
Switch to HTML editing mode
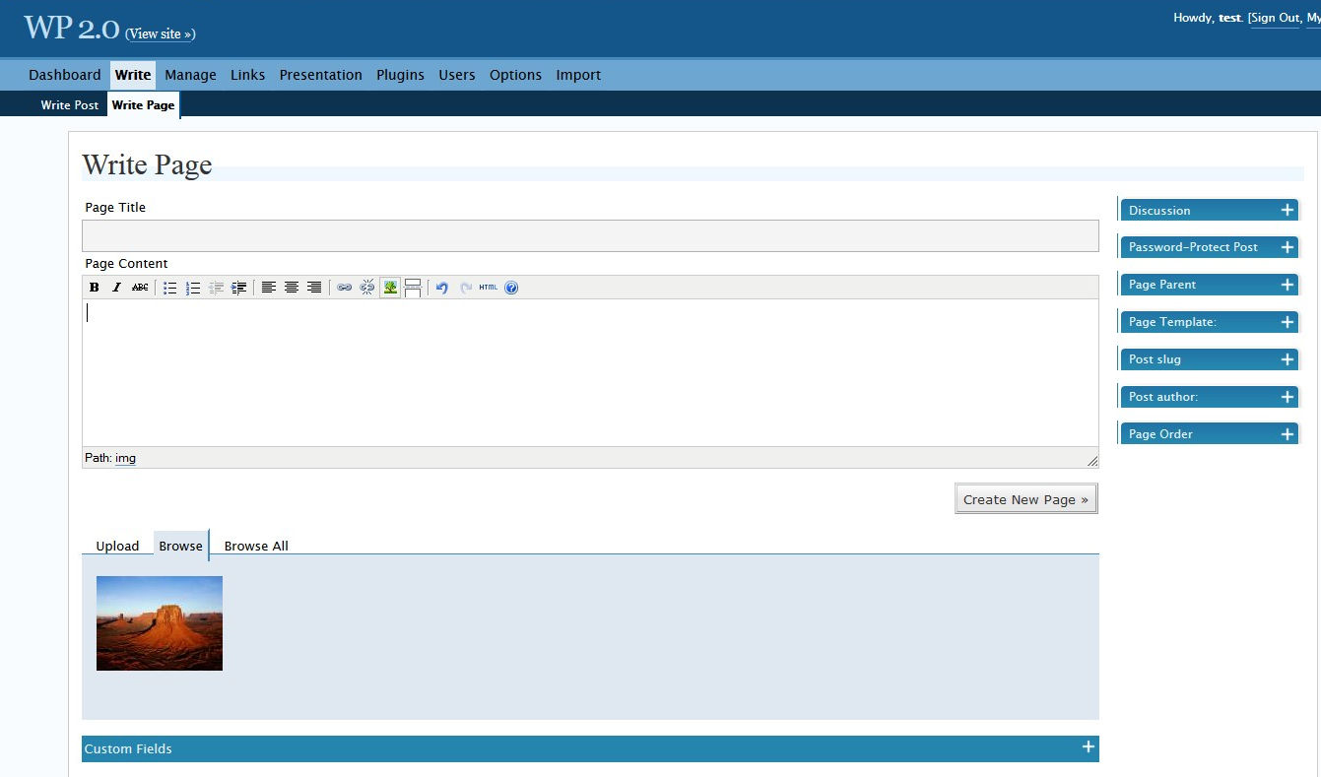(x=487, y=287)
